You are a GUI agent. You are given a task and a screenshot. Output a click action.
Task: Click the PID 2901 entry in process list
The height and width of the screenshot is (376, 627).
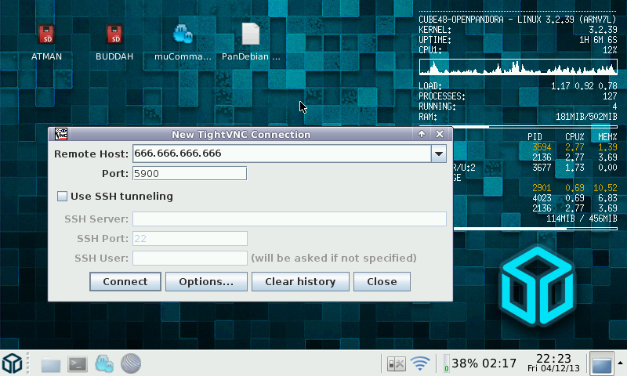(x=542, y=188)
